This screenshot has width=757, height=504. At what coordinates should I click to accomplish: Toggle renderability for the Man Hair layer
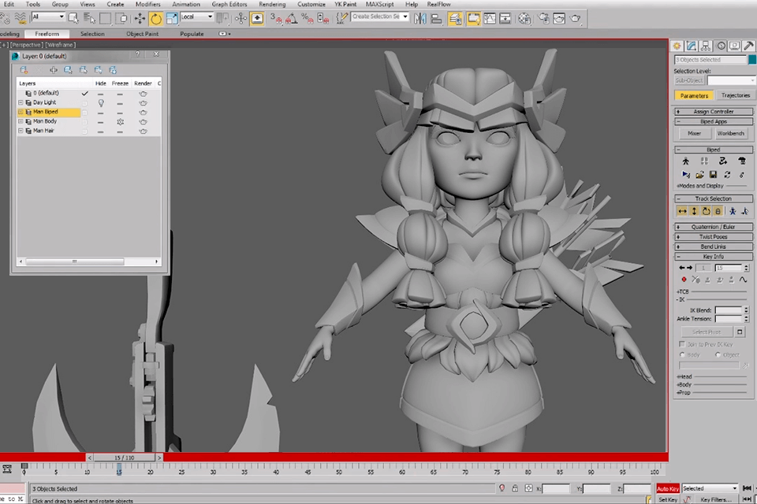(x=143, y=130)
